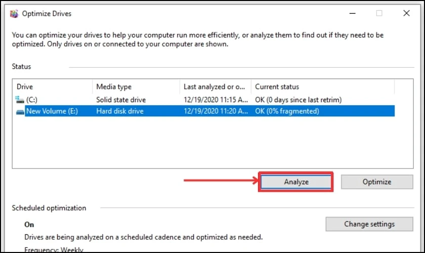Click the 12/19/2020 11:15 date cell
The image size is (425, 253).
[216, 100]
